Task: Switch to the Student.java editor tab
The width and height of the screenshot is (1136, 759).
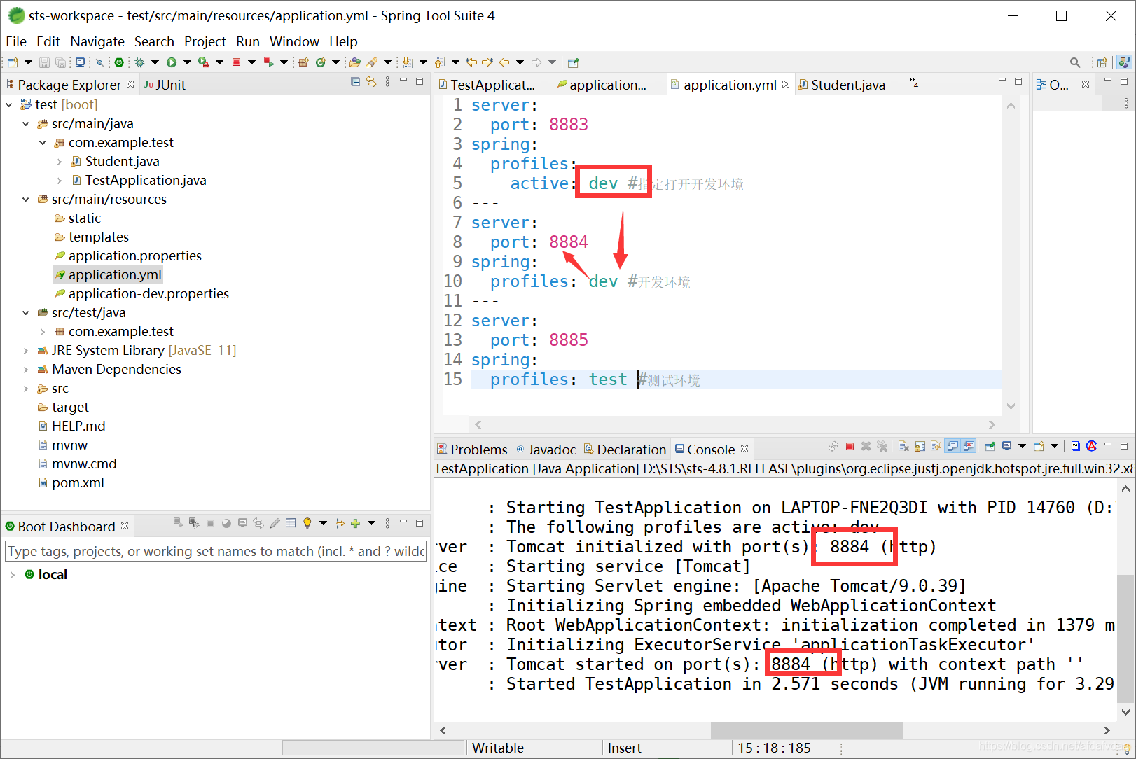Action: coord(842,85)
